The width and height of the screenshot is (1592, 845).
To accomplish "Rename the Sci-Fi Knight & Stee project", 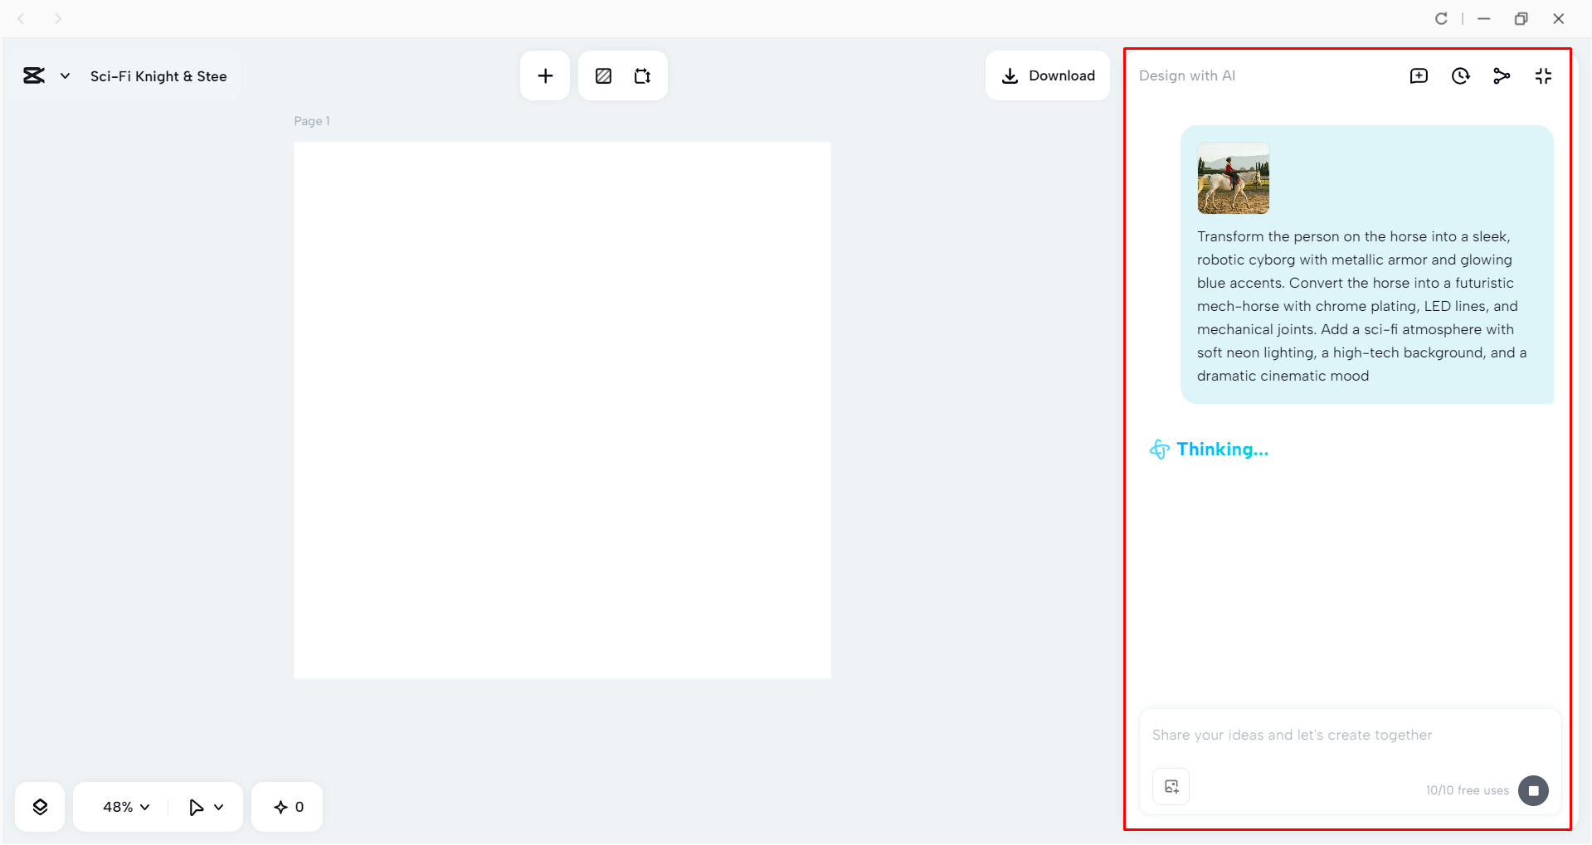I will [158, 75].
